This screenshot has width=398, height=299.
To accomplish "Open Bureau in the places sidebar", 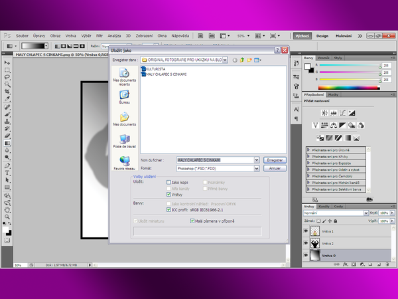I will 124,97.
